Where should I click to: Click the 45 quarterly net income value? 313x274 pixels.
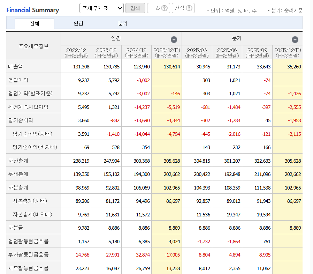(x=268, y=120)
